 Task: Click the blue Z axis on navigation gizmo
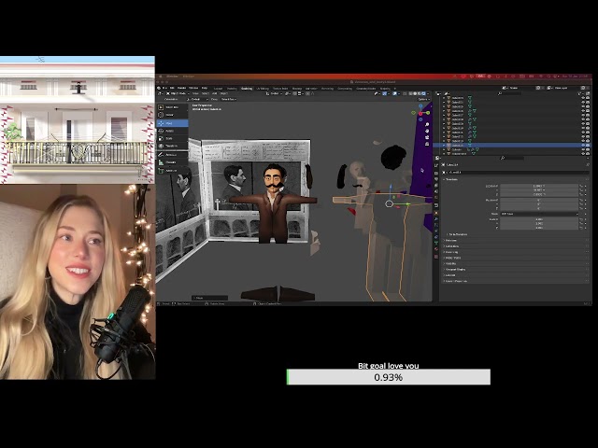(420, 106)
